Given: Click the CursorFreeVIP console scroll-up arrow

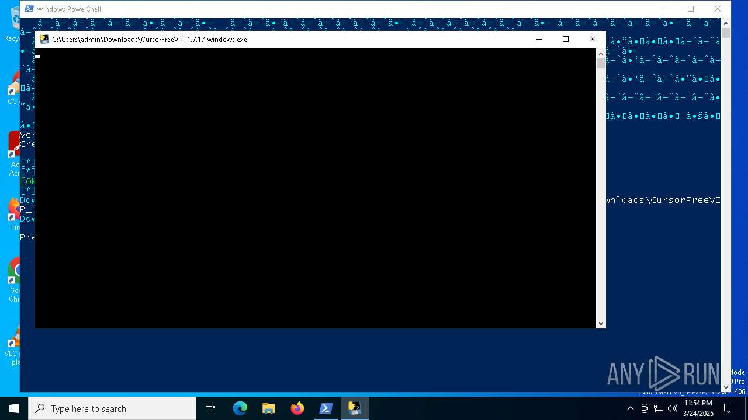Looking at the screenshot, I should pyautogui.click(x=601, y=54).
